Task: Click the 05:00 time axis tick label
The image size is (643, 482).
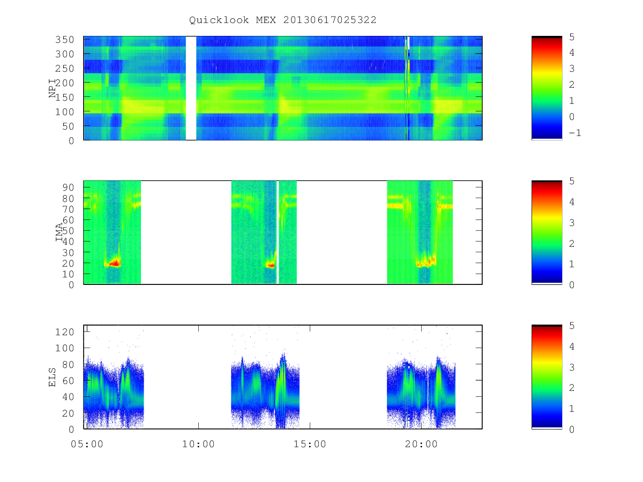Action: [87, 444]
